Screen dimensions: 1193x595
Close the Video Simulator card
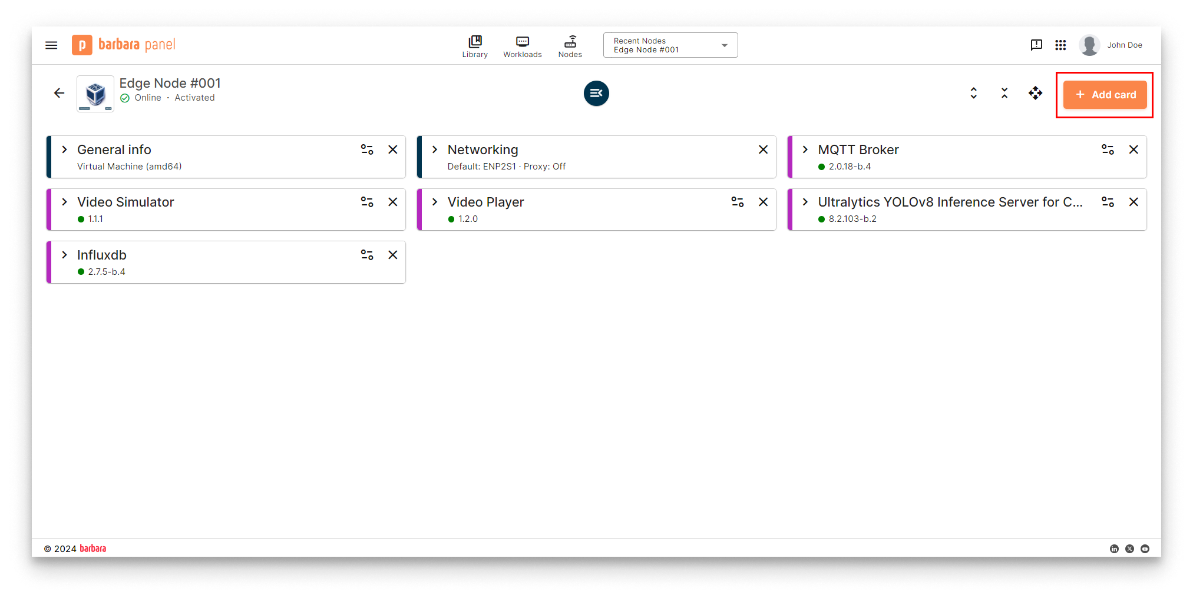[x=393, y=202]
